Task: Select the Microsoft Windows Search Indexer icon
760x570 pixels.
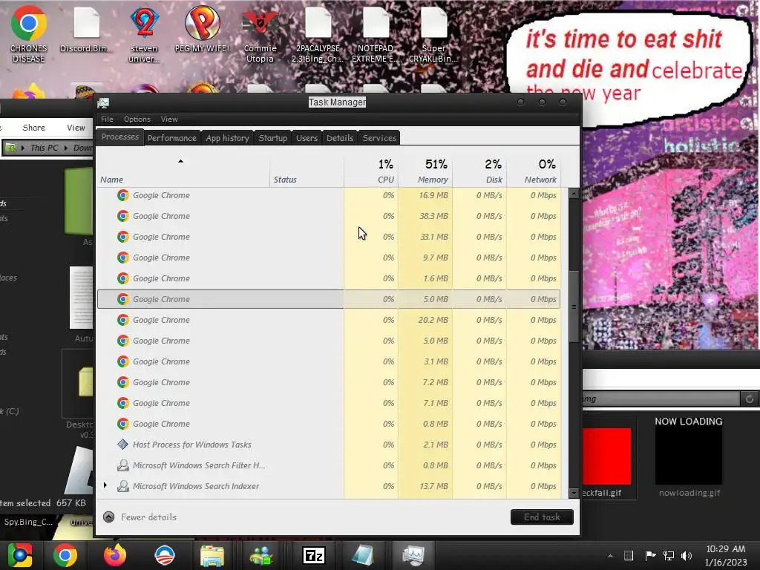Action: pyautogui.click(x=122, y=486)
